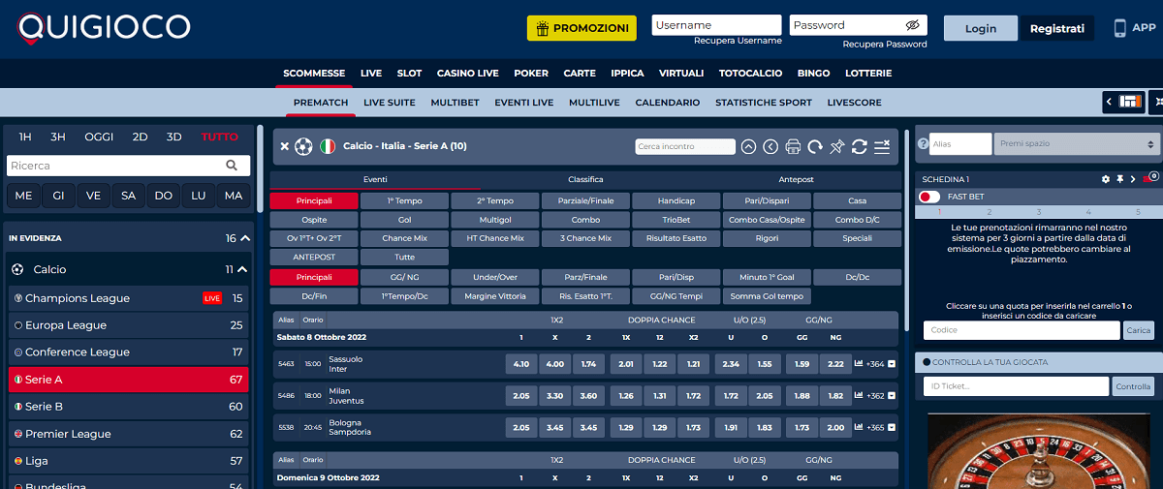Click the Quigioco logo
Image resolution: width=1163 pixels, height=489 pixels.
click(104, 28)
